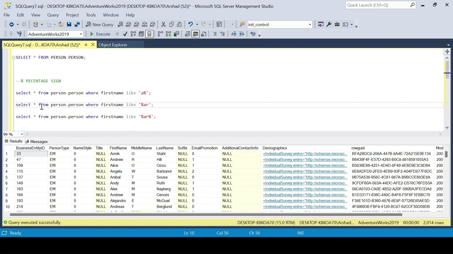Click the DAX query icon
This screenshot has height=254, width=453.
[153, 24]
